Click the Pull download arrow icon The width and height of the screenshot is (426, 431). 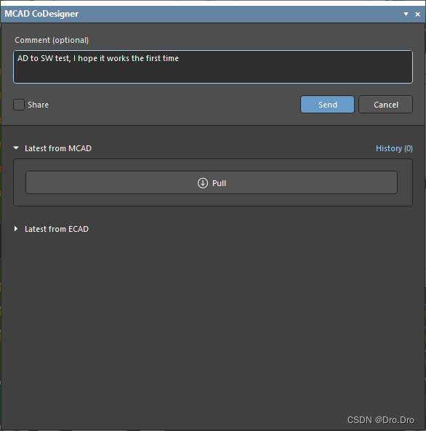(x=203, y=183)
